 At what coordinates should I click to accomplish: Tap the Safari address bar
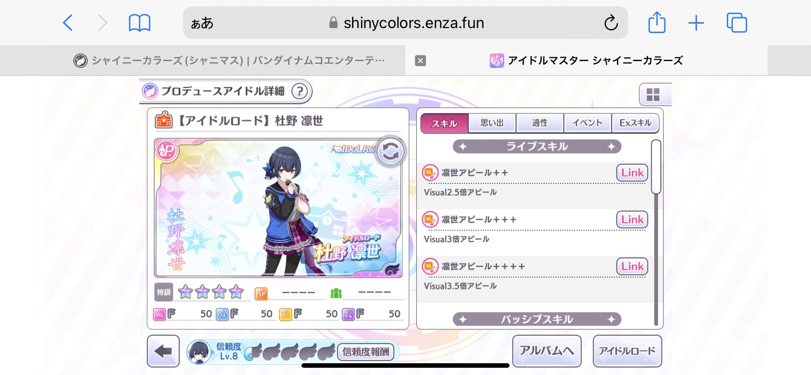[405, 23]
